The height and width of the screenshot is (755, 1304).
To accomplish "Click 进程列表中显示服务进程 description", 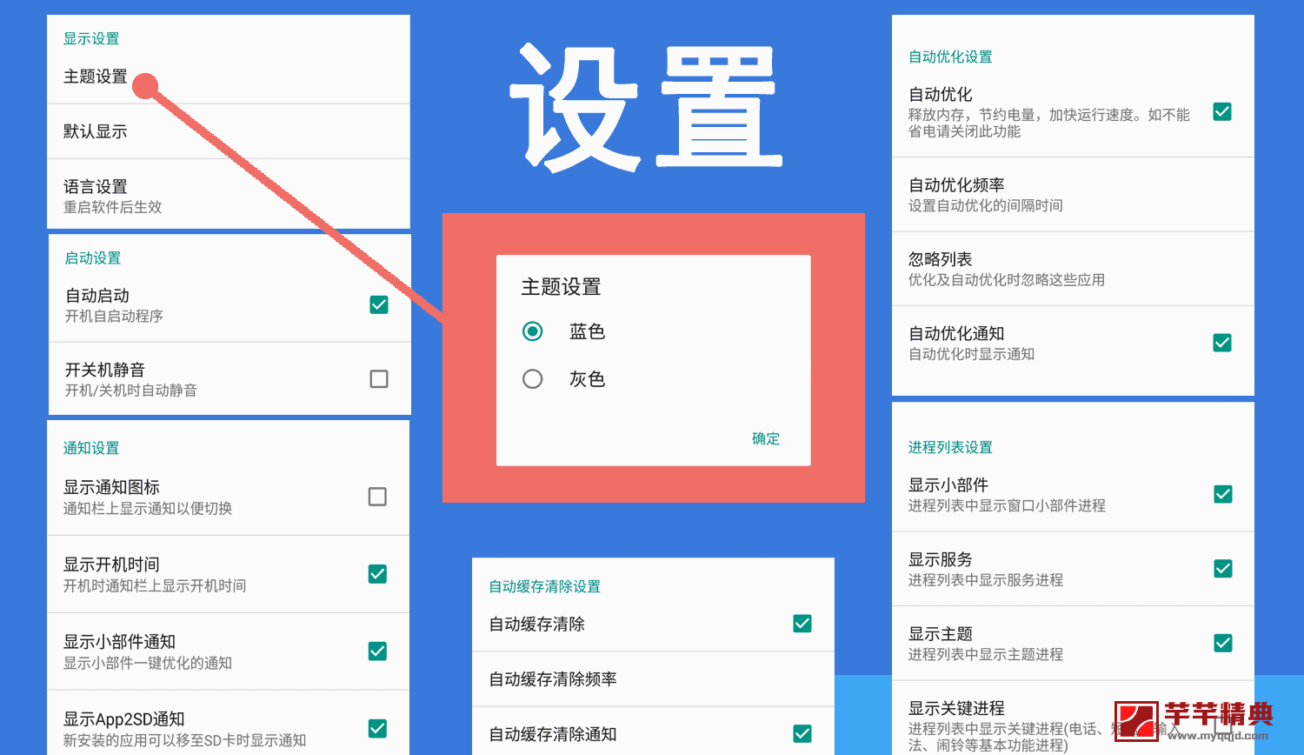I will [986, 580].
